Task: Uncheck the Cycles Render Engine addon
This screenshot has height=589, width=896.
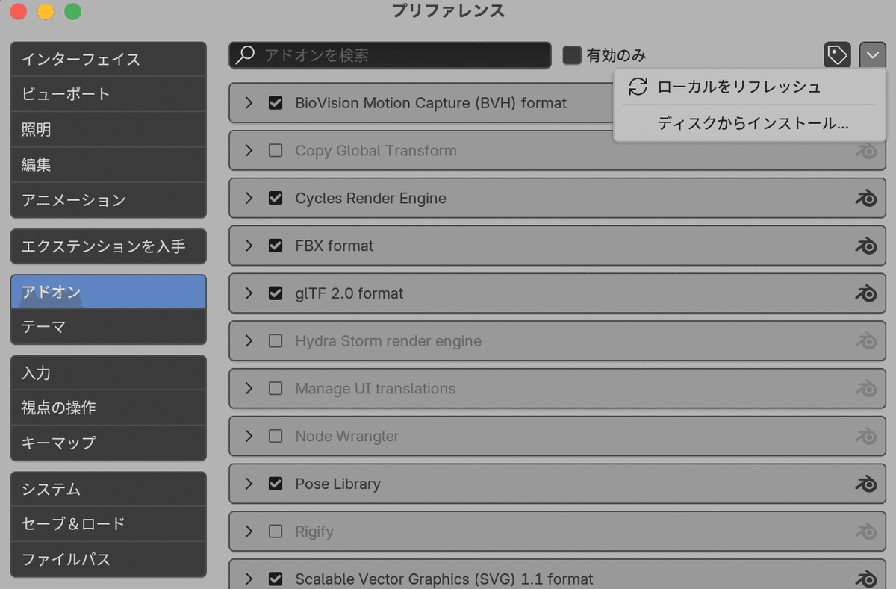Action: tap(276, 198)
